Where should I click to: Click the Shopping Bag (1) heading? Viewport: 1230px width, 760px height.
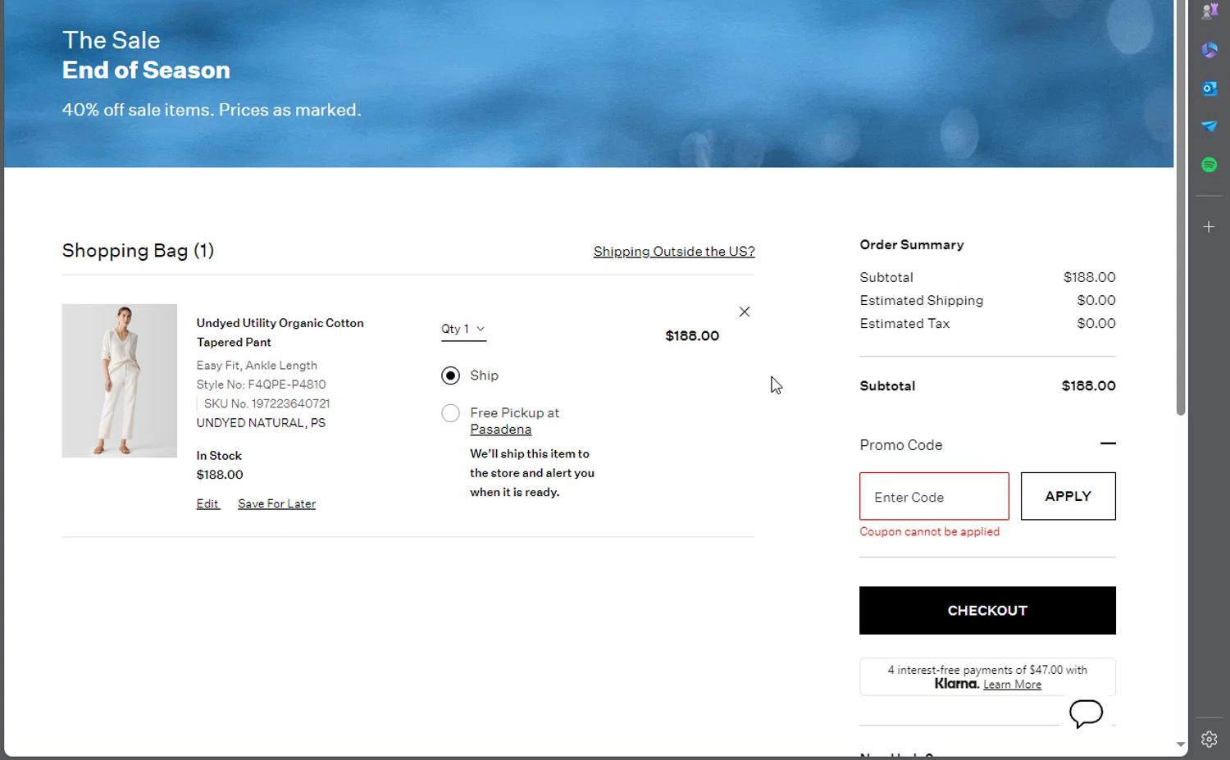[x=138, y=250]
